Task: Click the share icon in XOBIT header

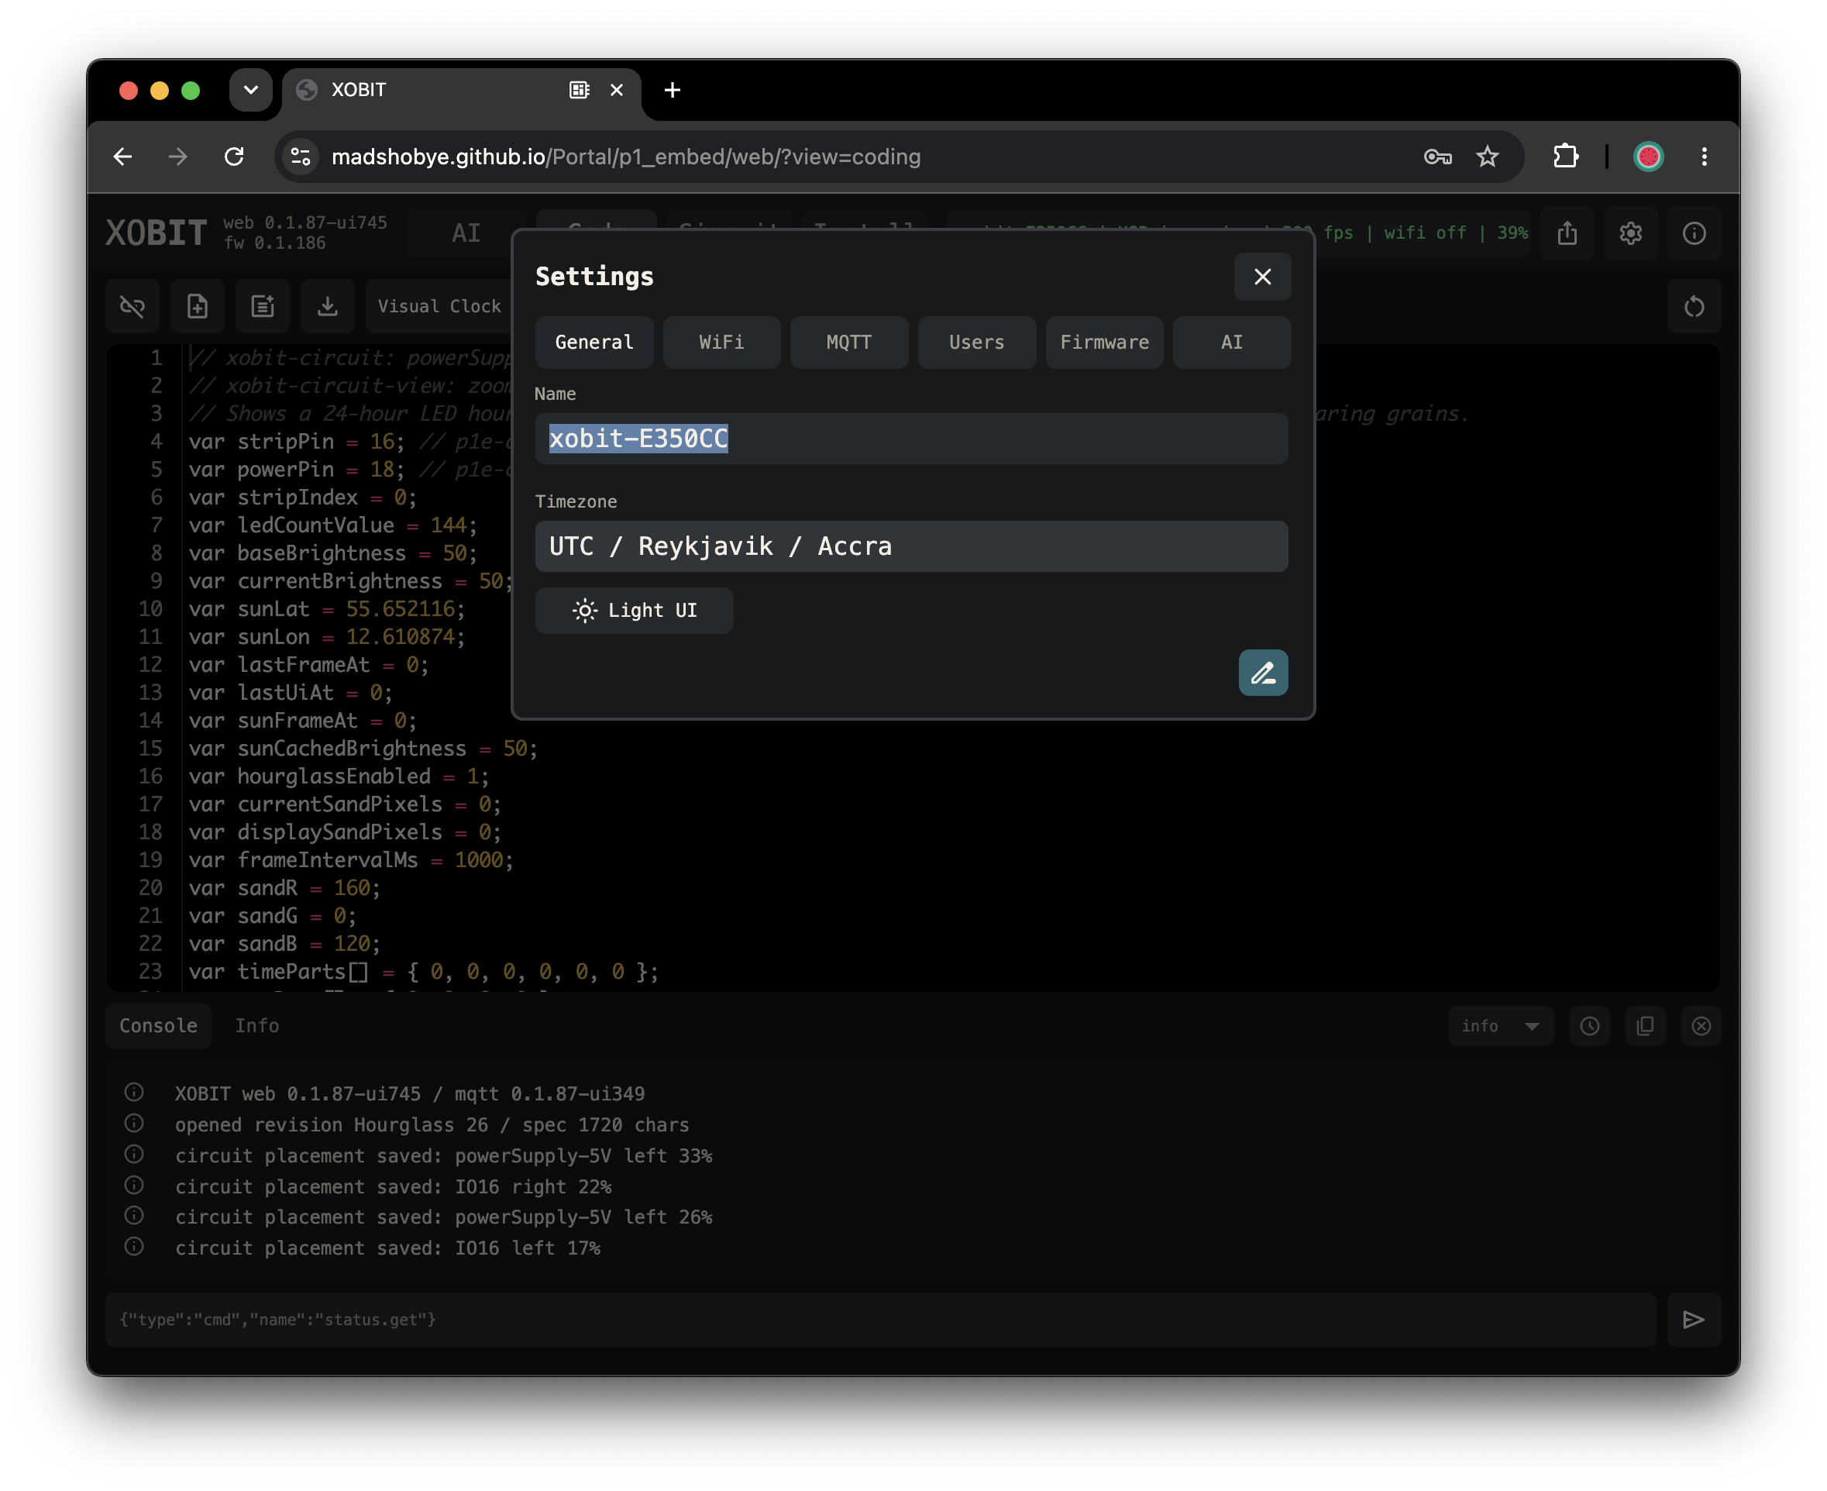Action: 1567,232
